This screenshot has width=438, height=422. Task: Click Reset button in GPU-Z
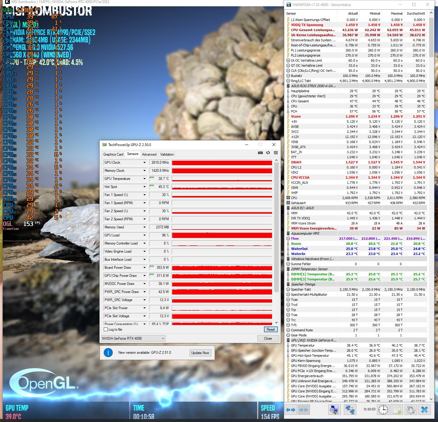[x=271, y=330]
